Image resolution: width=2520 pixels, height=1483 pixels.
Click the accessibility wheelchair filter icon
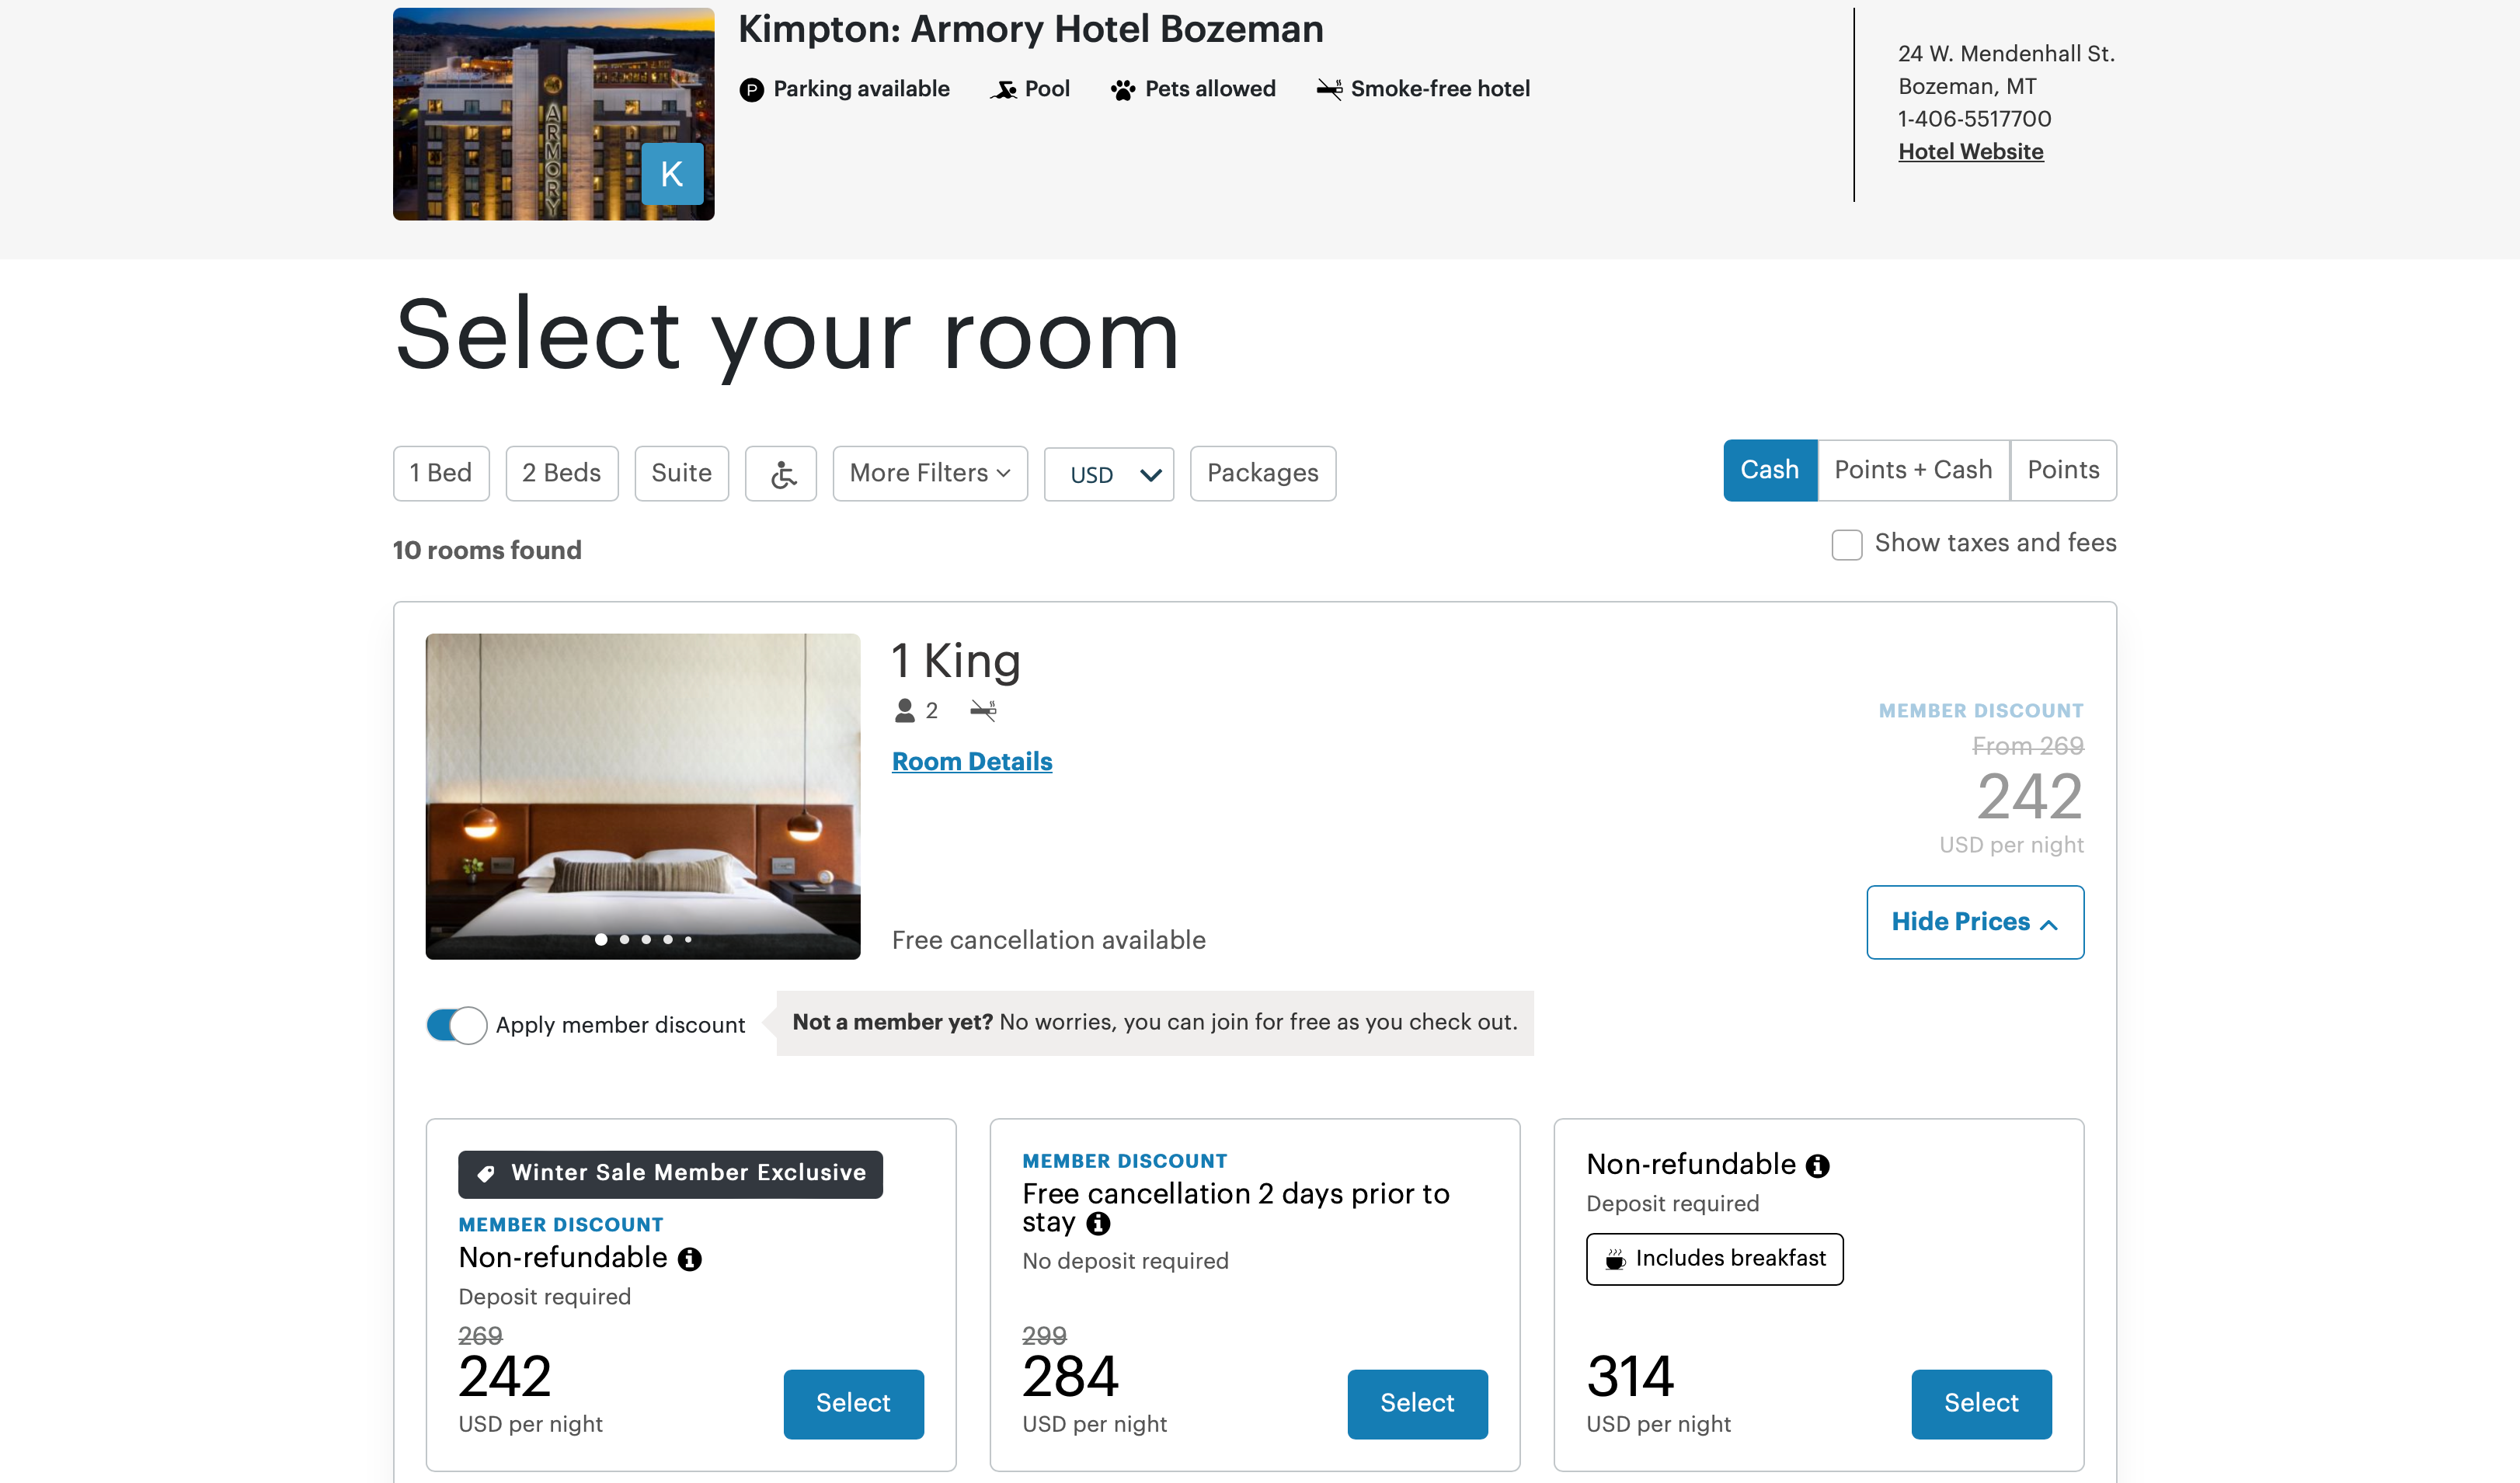[x=781, y=474]
